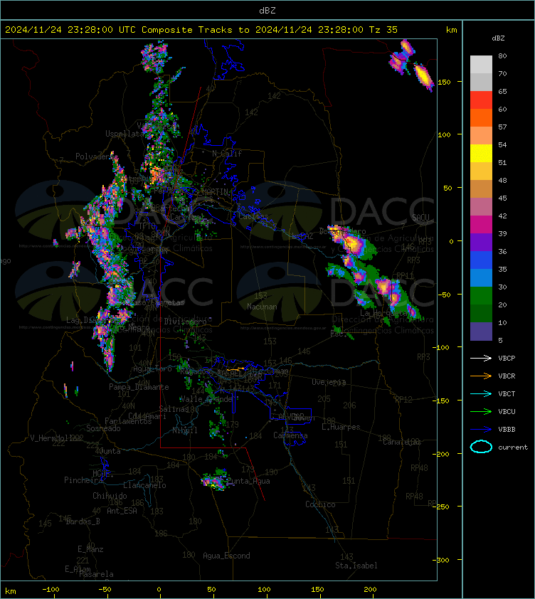Click the legend label VBBB
Viewport: 535px width, 599px height.
pos(507,430)
